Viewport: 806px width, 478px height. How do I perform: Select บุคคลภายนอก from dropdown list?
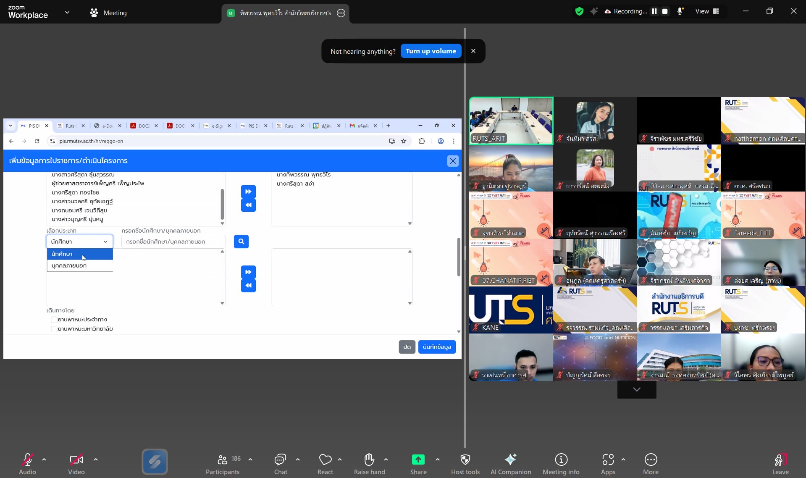click(69, 265)
